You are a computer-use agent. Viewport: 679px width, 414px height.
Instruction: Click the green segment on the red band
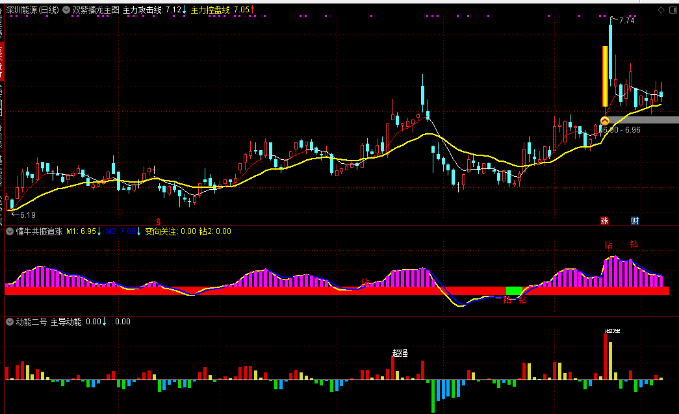point(514,291)
